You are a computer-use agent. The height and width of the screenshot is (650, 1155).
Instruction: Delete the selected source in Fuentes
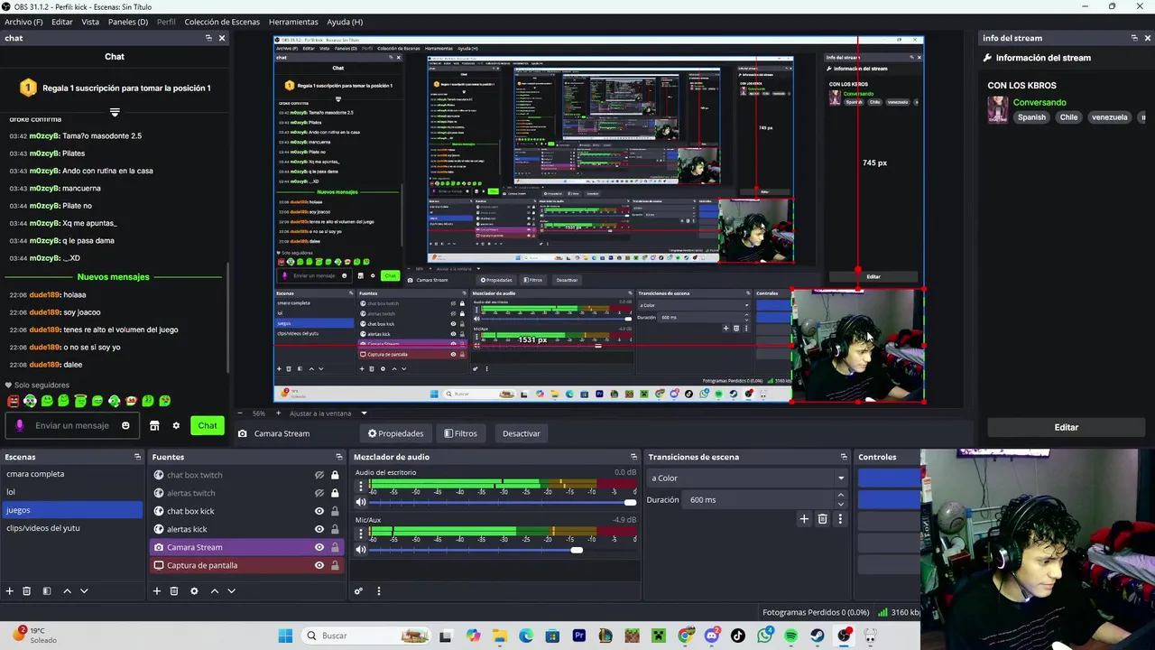(x=174, y=591)
